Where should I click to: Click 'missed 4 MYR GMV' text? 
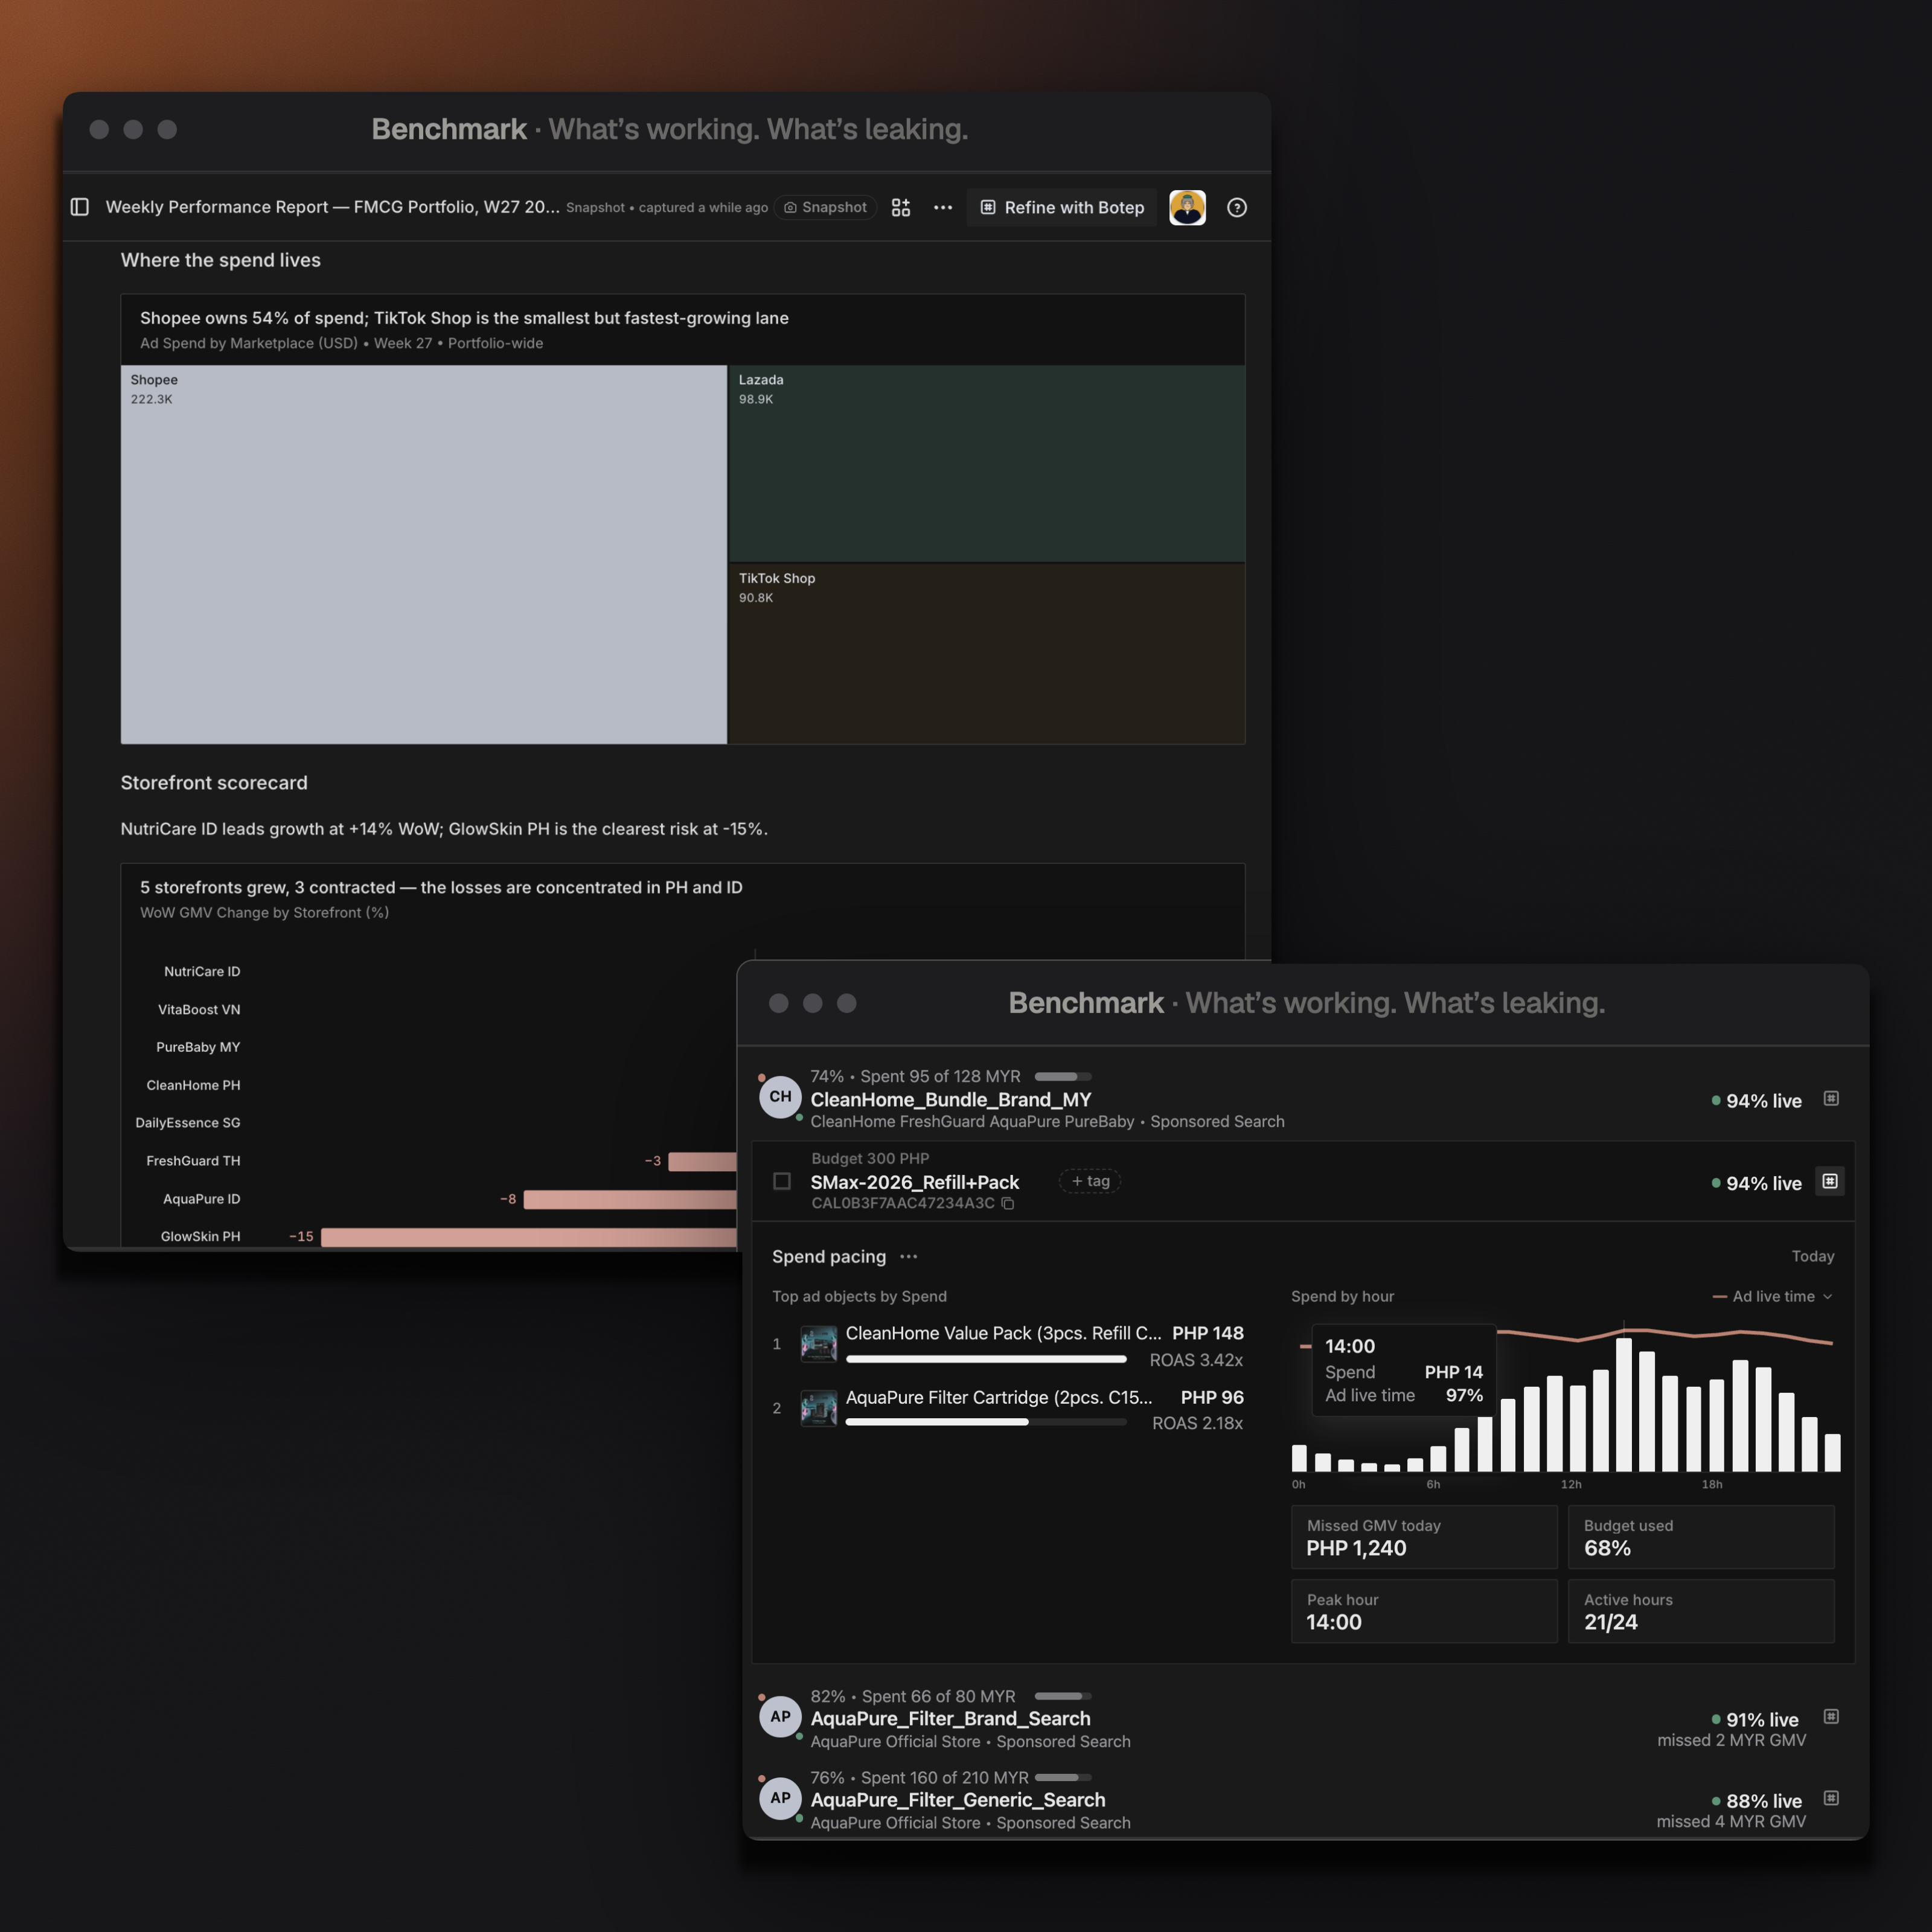1731,1821
